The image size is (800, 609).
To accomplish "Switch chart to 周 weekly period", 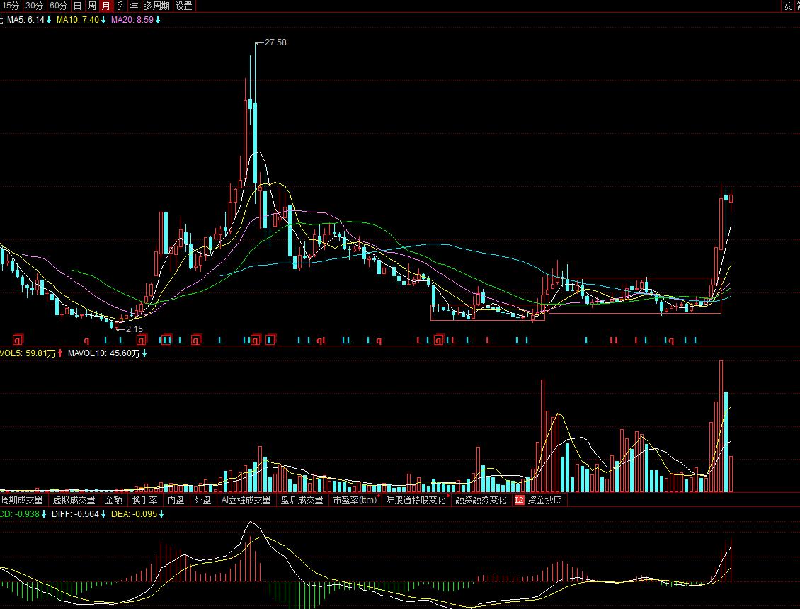I will coord(92,6).
